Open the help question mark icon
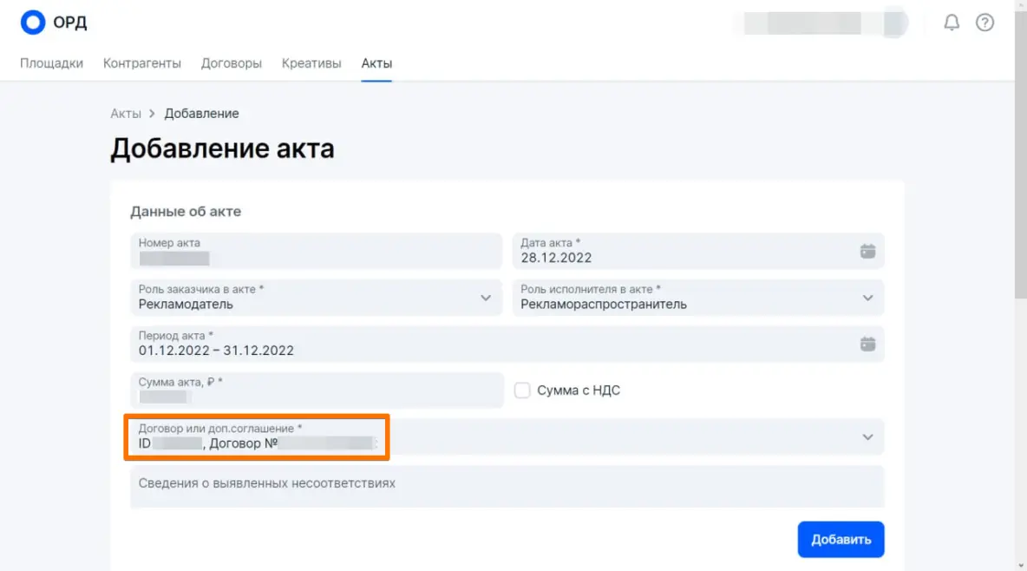Screen dimensions: 1027x571 [x=984, y=23]
